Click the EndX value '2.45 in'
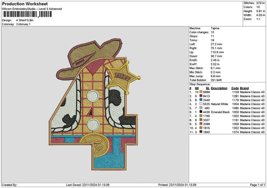 coord(215,60)
